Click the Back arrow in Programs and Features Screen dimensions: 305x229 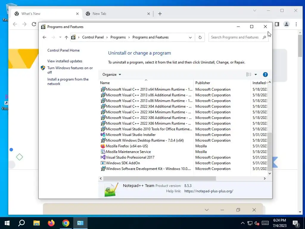pyautogui.click(x=44, y=37)
